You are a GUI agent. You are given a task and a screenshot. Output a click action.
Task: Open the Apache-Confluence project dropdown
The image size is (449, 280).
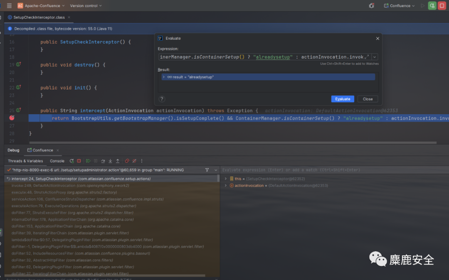click(x=41, y=6)
